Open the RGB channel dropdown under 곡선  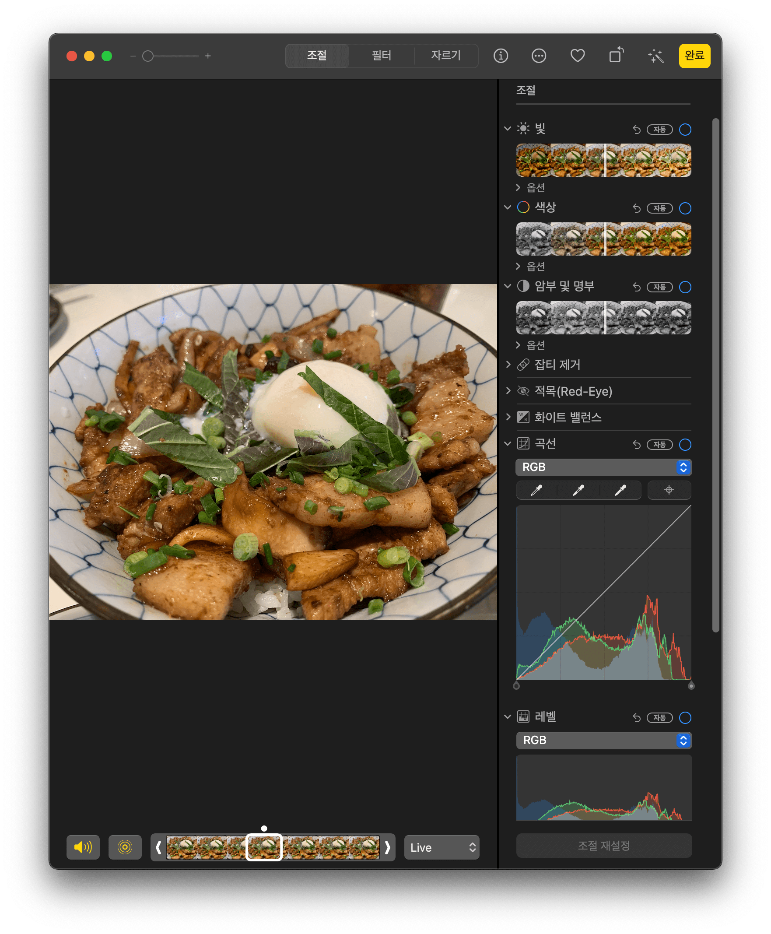pos(603,467)
